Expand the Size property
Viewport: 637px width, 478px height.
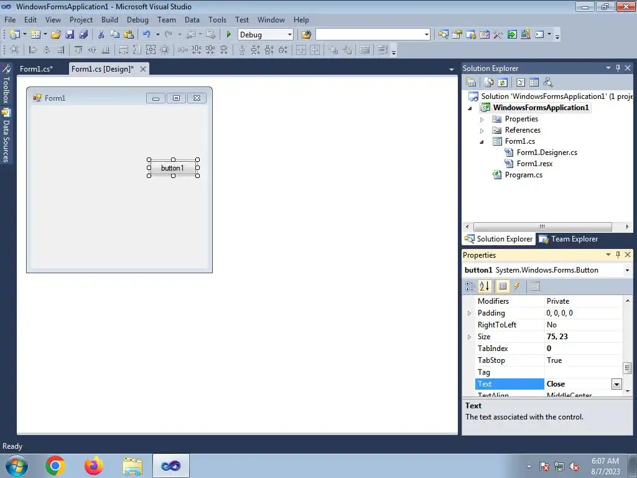point(469,337)
